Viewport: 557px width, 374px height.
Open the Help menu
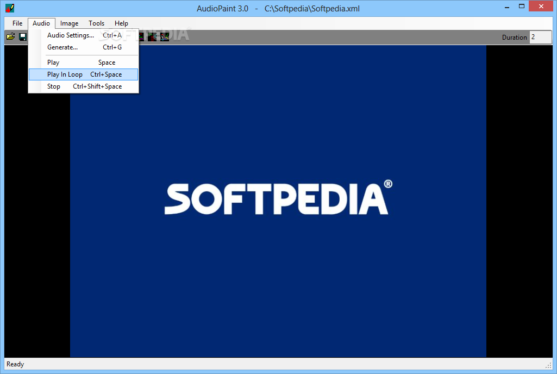pos(121,23)
